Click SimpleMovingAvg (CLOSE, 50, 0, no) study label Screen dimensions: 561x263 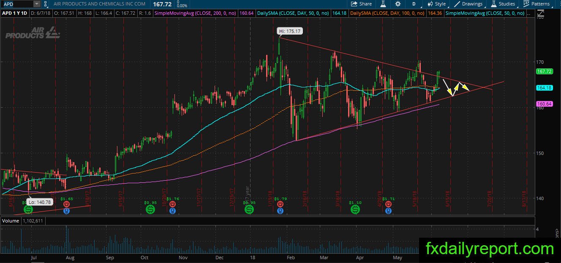[x=485, y=14]
